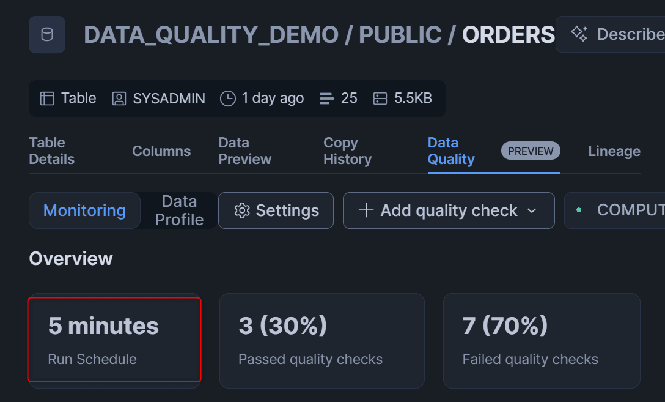The height and width of the screenshot is (402, 665).
Task: View the Copy History tab
Action: click(x=347, y=151)
